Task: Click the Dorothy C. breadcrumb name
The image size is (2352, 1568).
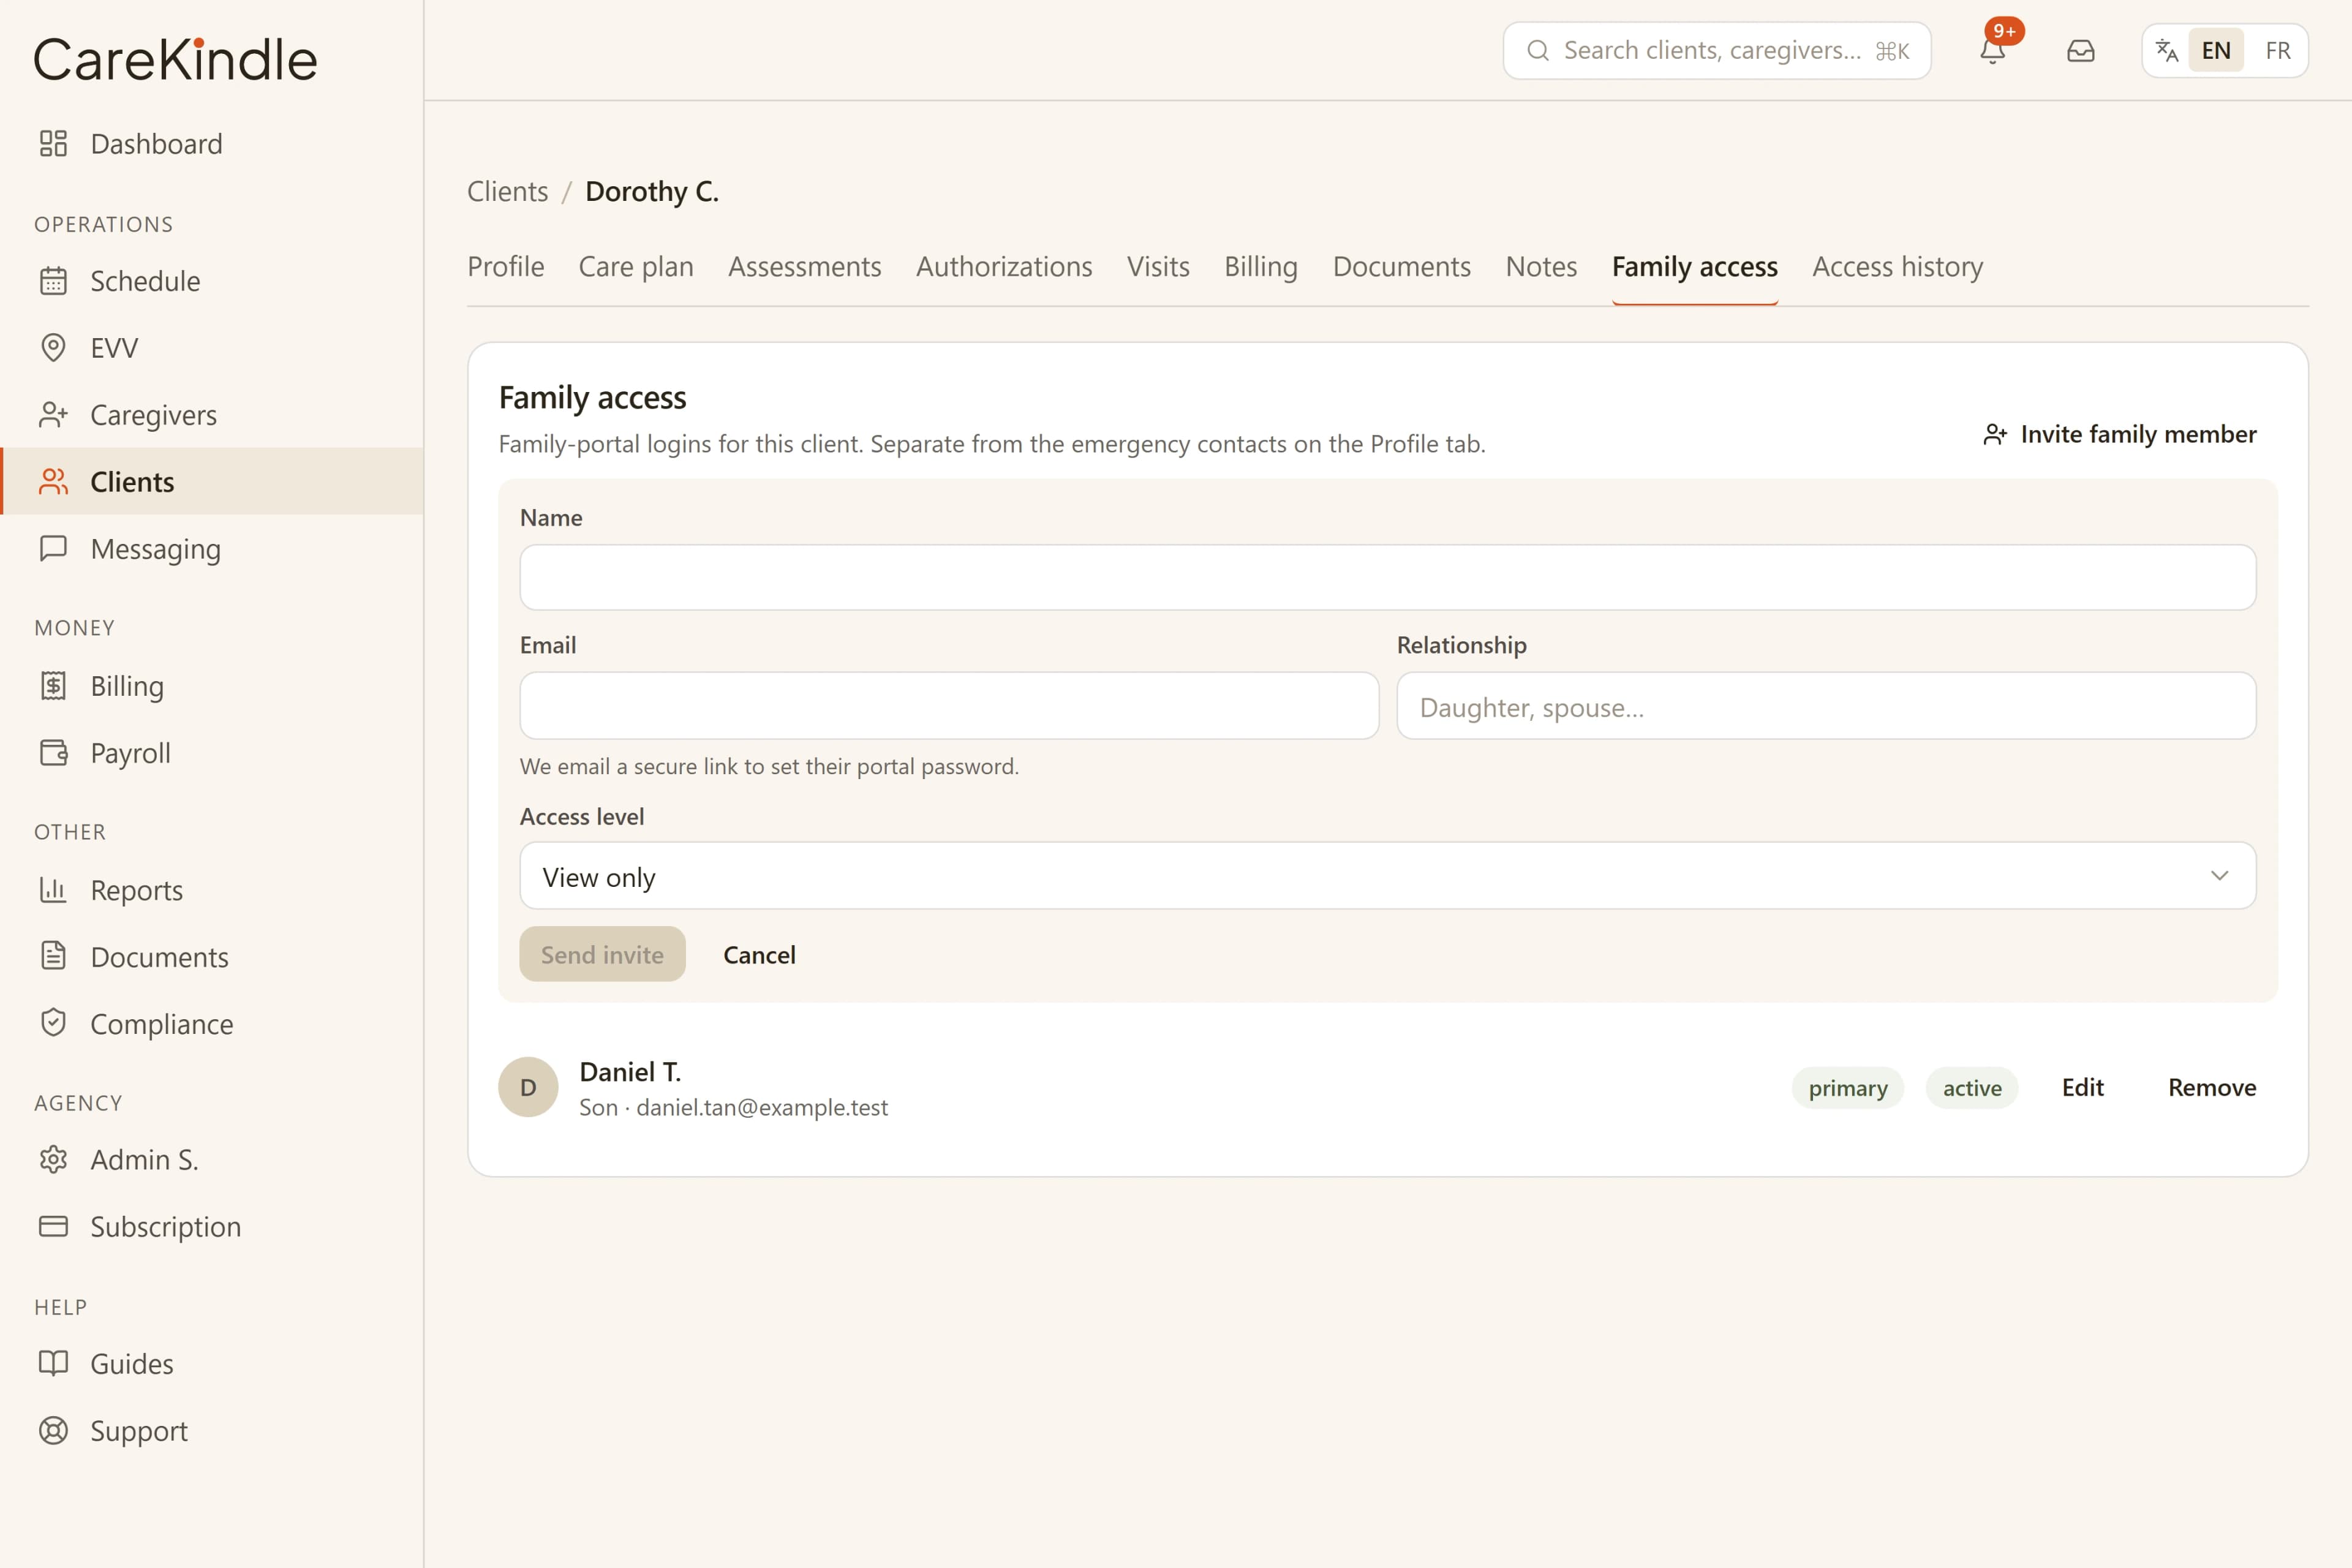Action: coord(652,191)
